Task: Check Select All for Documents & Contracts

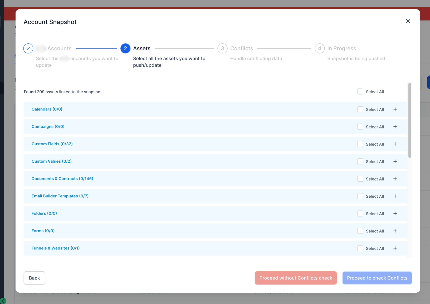Action: 360,179
